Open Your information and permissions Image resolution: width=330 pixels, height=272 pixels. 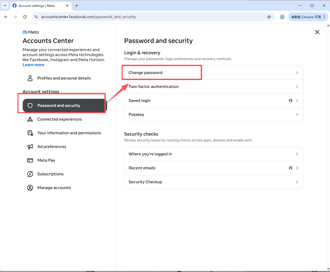pos(65,133)
